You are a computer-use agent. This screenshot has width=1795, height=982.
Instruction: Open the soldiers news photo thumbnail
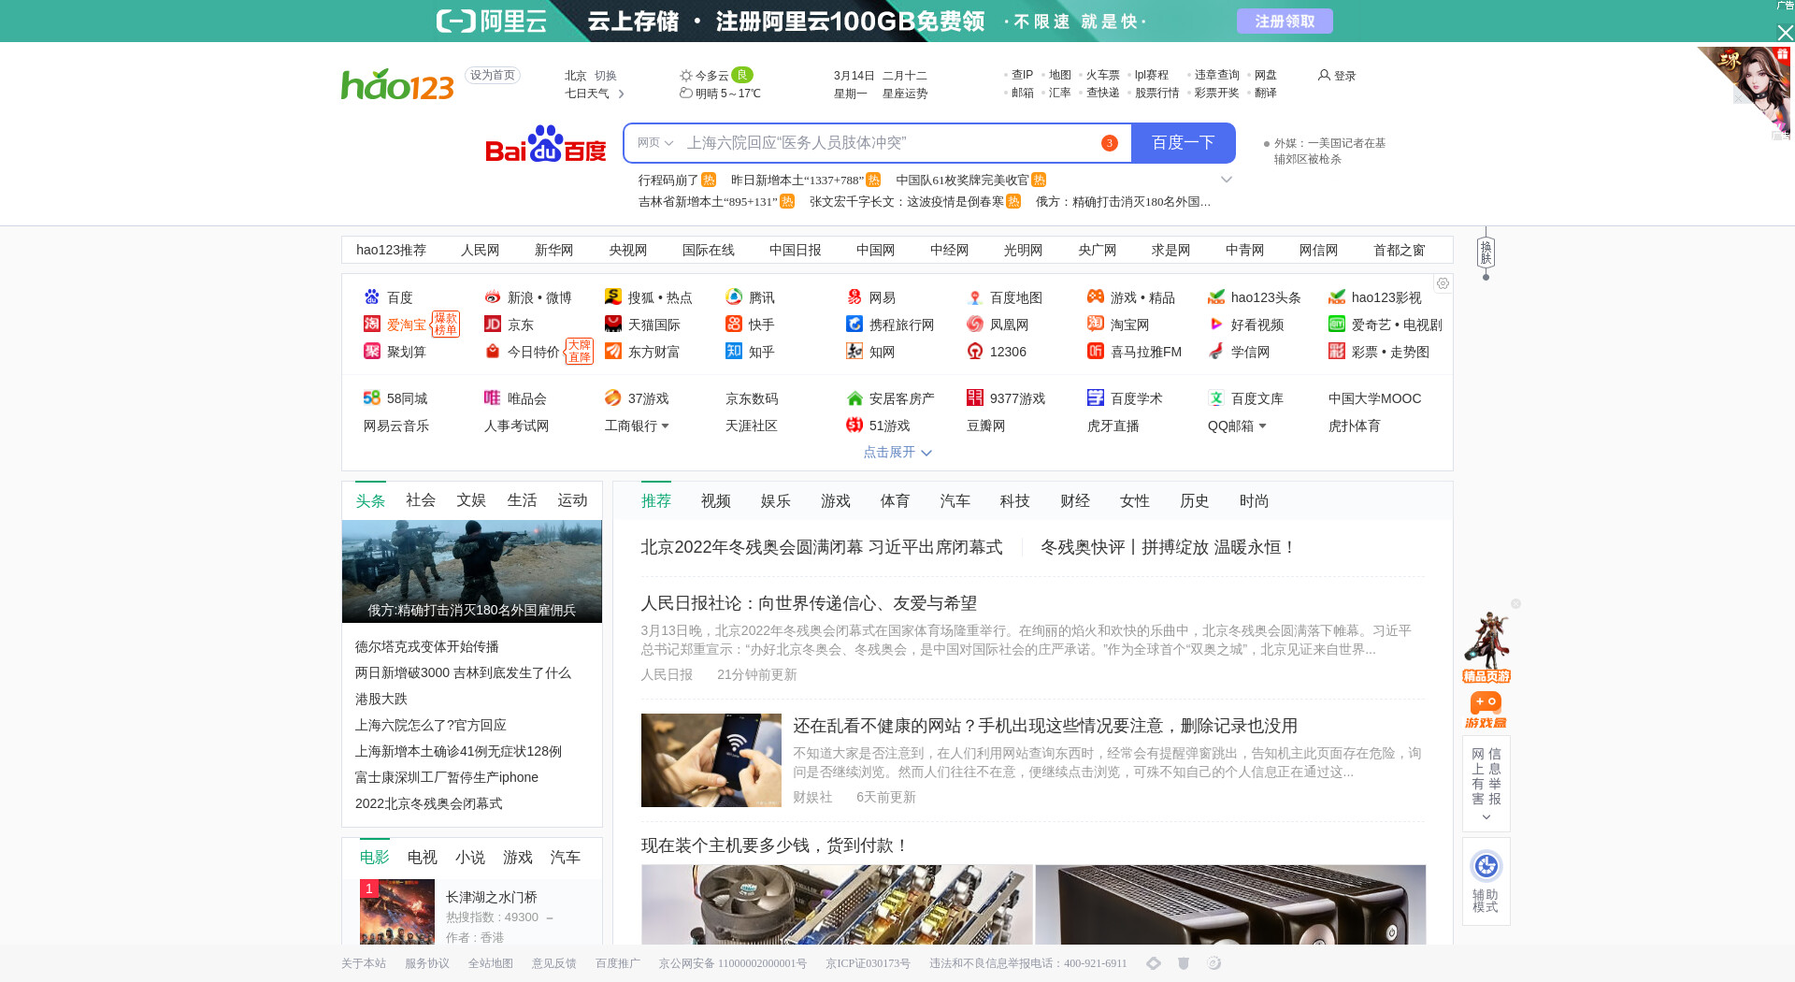click(472, 571)
